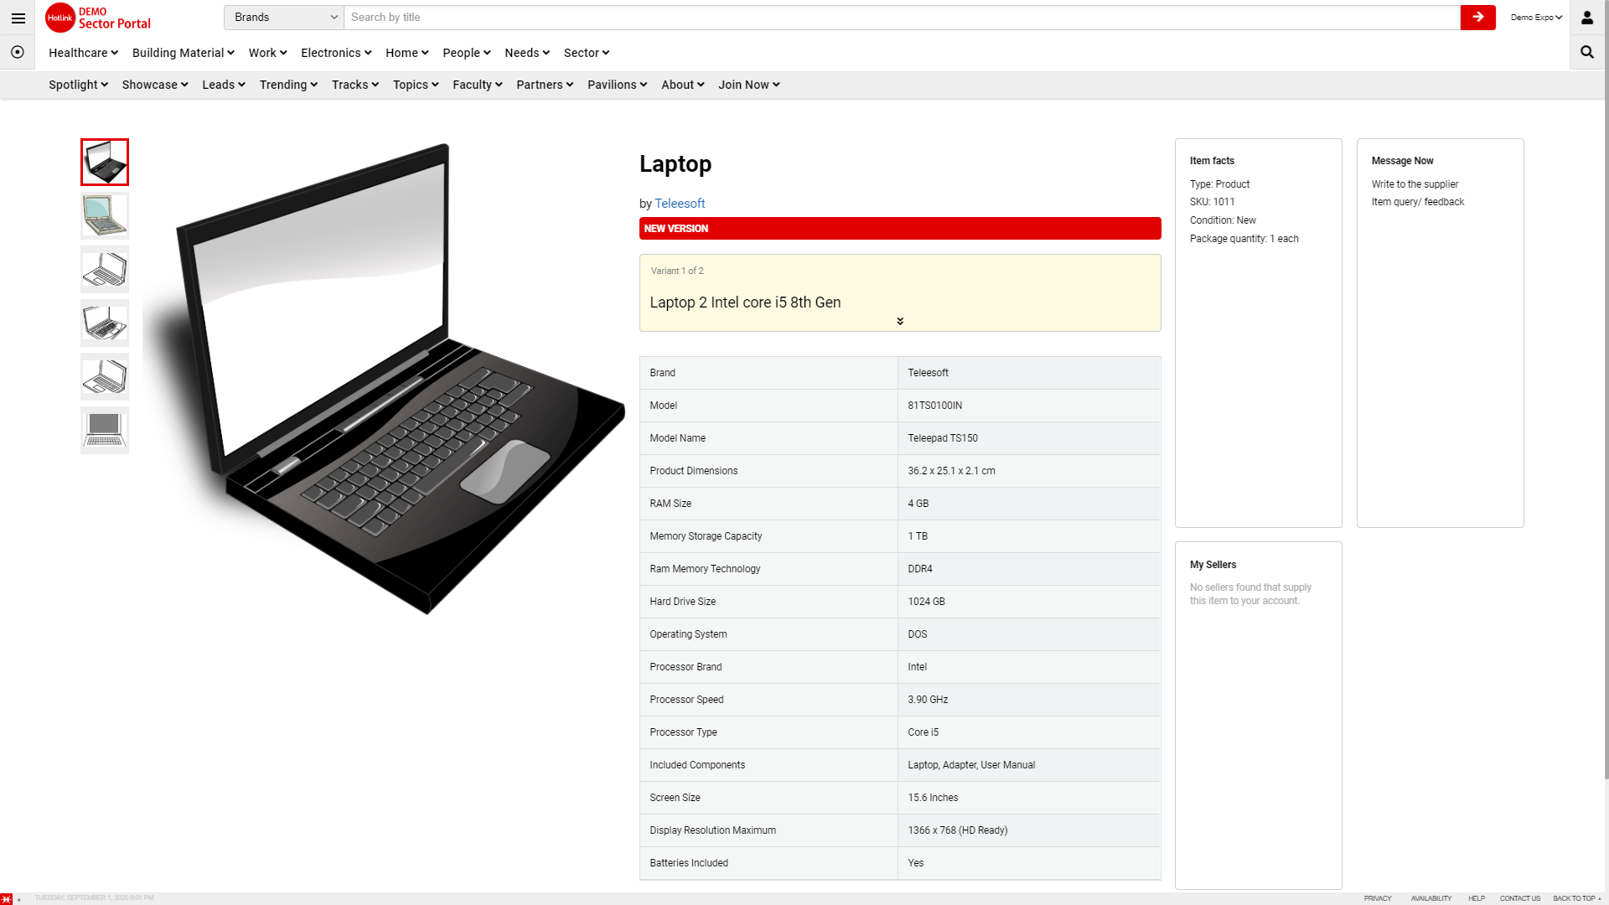Click the Hotlink Sector Portal logo
The height and width of the screenshot is (905, 1609).
(98, 18)
